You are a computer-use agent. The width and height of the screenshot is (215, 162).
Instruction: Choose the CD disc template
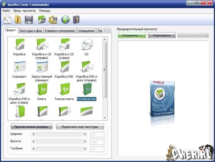(x=86, y=47)
